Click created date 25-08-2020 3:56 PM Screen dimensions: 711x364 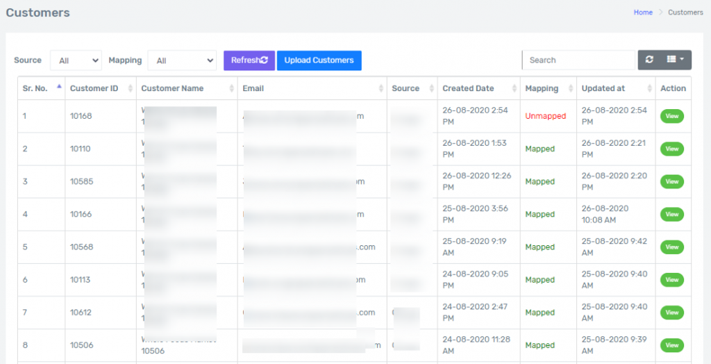(475, 214)
